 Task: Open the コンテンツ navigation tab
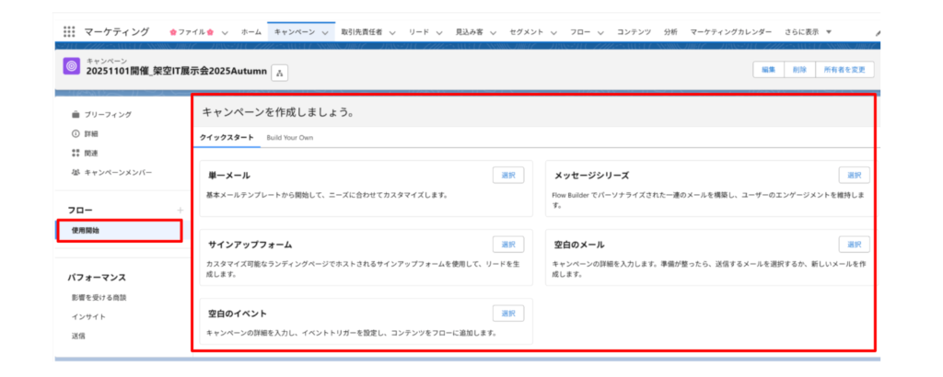pyautogui.click(x=634, y=32)
